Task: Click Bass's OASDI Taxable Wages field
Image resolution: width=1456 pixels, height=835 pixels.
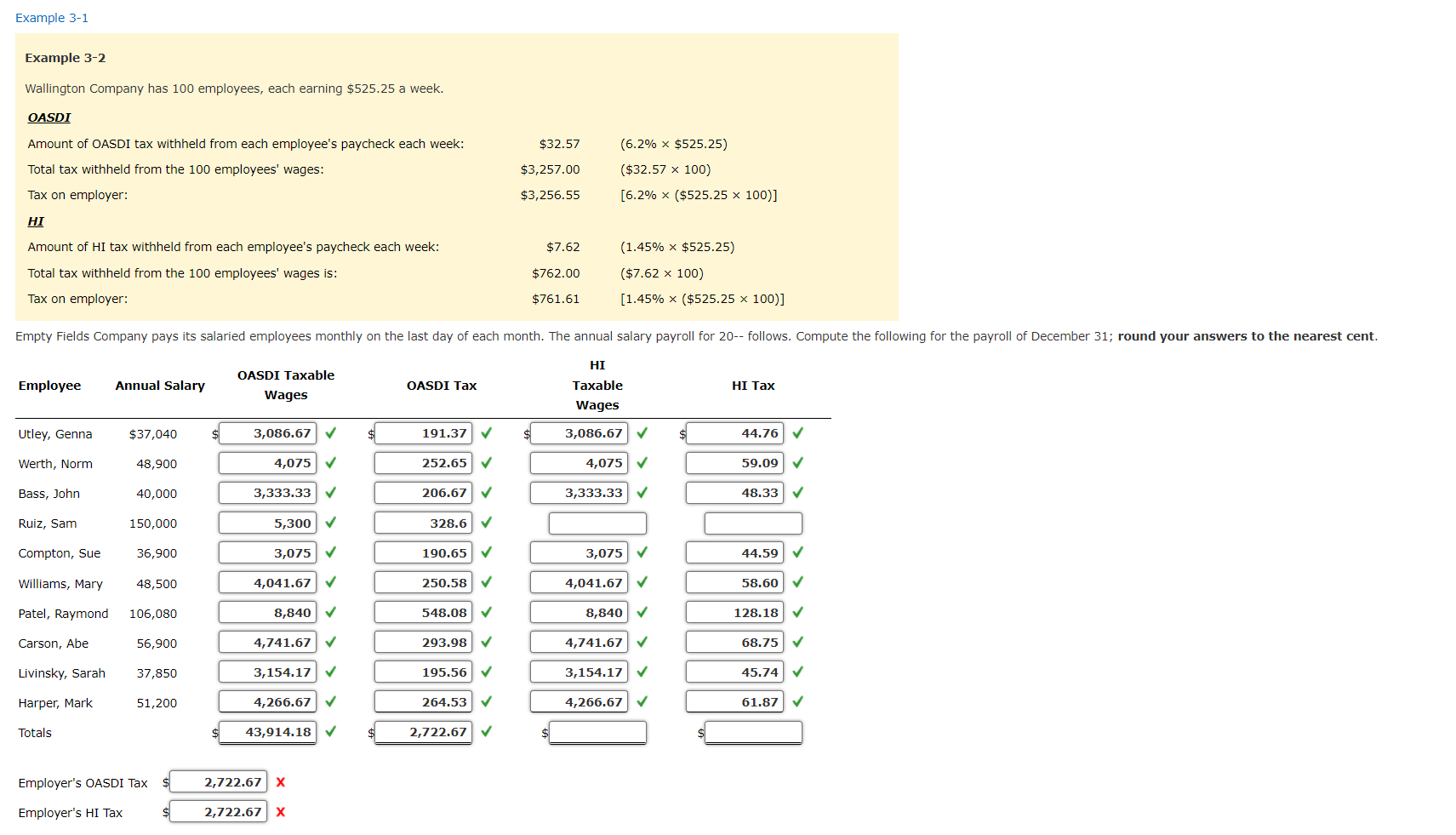Action: (x=267, y=493)
